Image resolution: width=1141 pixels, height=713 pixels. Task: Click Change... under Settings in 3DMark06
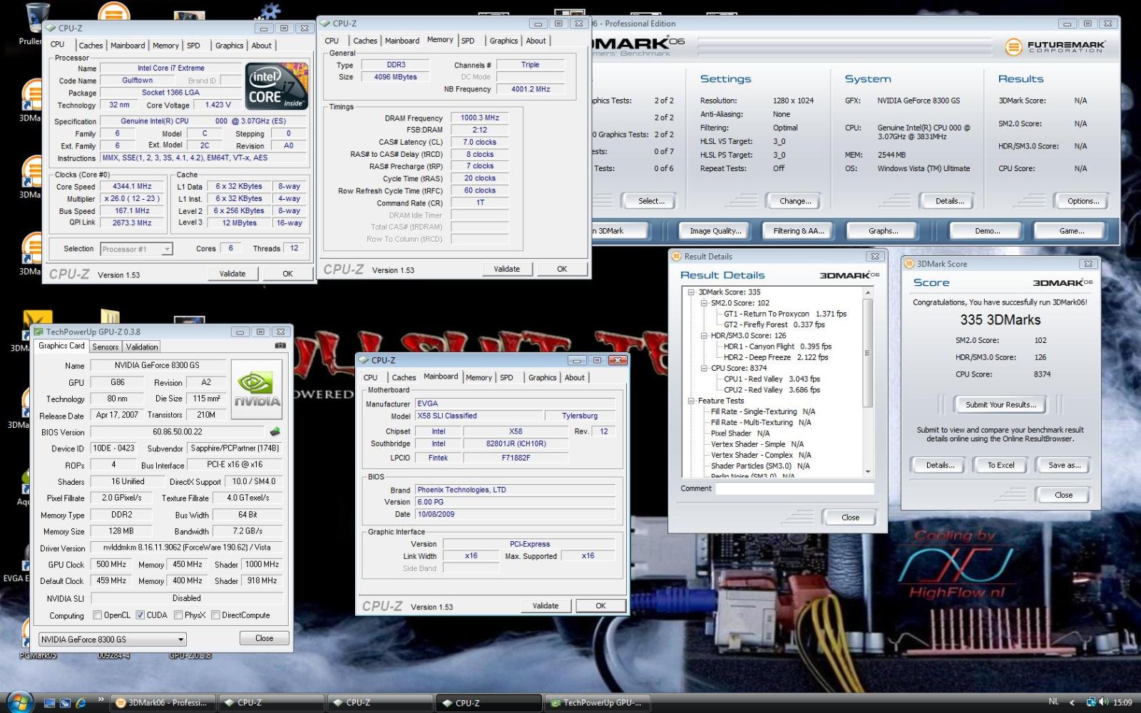pos(795,201)
